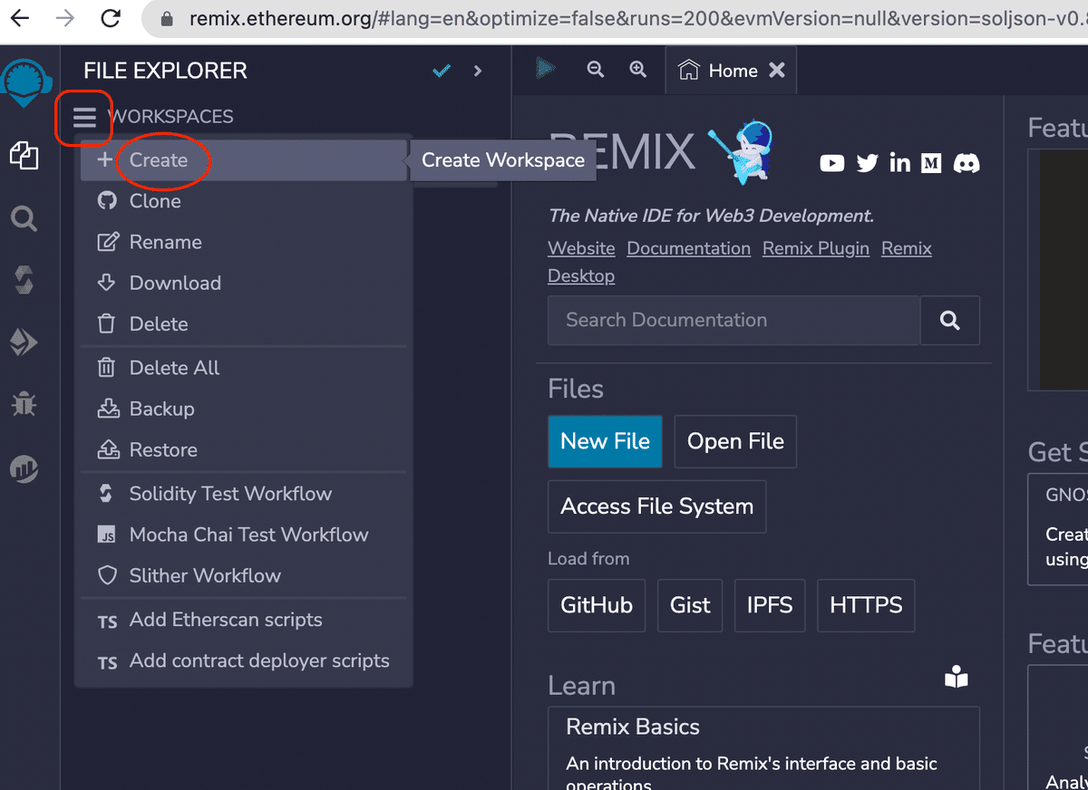Load from Gist button

690,605
